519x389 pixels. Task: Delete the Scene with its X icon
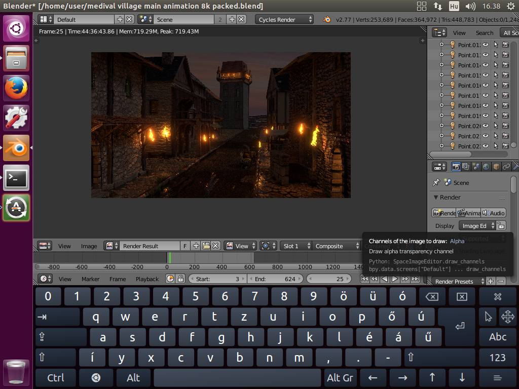pyautogui.click(x=242, y=20)
